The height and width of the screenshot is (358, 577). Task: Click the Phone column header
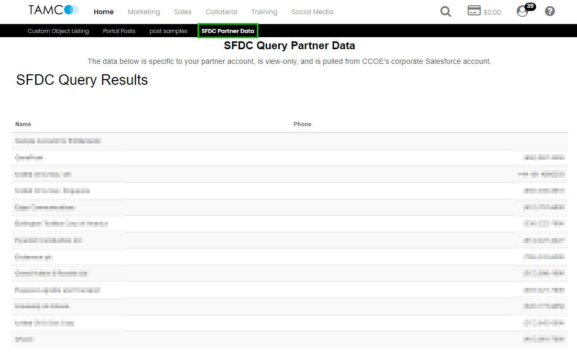click(302, 124)
